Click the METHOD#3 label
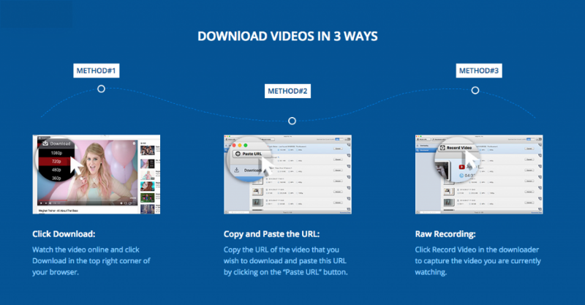Screen dimensions: 585x305 [478, 71]
